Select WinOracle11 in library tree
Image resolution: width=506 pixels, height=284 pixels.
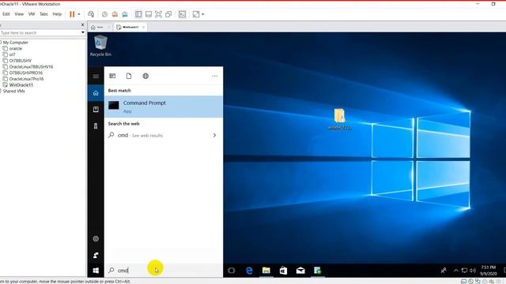click(21, 85)
